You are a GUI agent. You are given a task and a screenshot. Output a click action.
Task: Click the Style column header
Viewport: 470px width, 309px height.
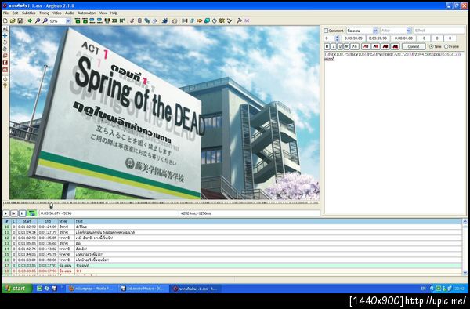[x=66, y=221]
